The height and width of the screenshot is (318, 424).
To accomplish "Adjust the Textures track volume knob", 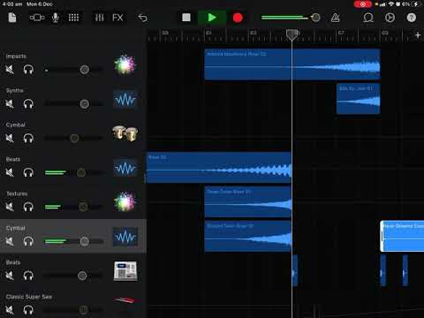I will (83, 207).
